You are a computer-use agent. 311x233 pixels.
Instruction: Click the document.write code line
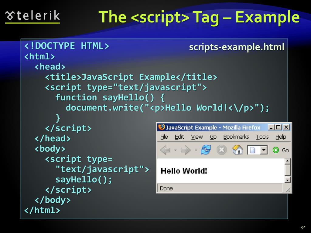(168, 108)
